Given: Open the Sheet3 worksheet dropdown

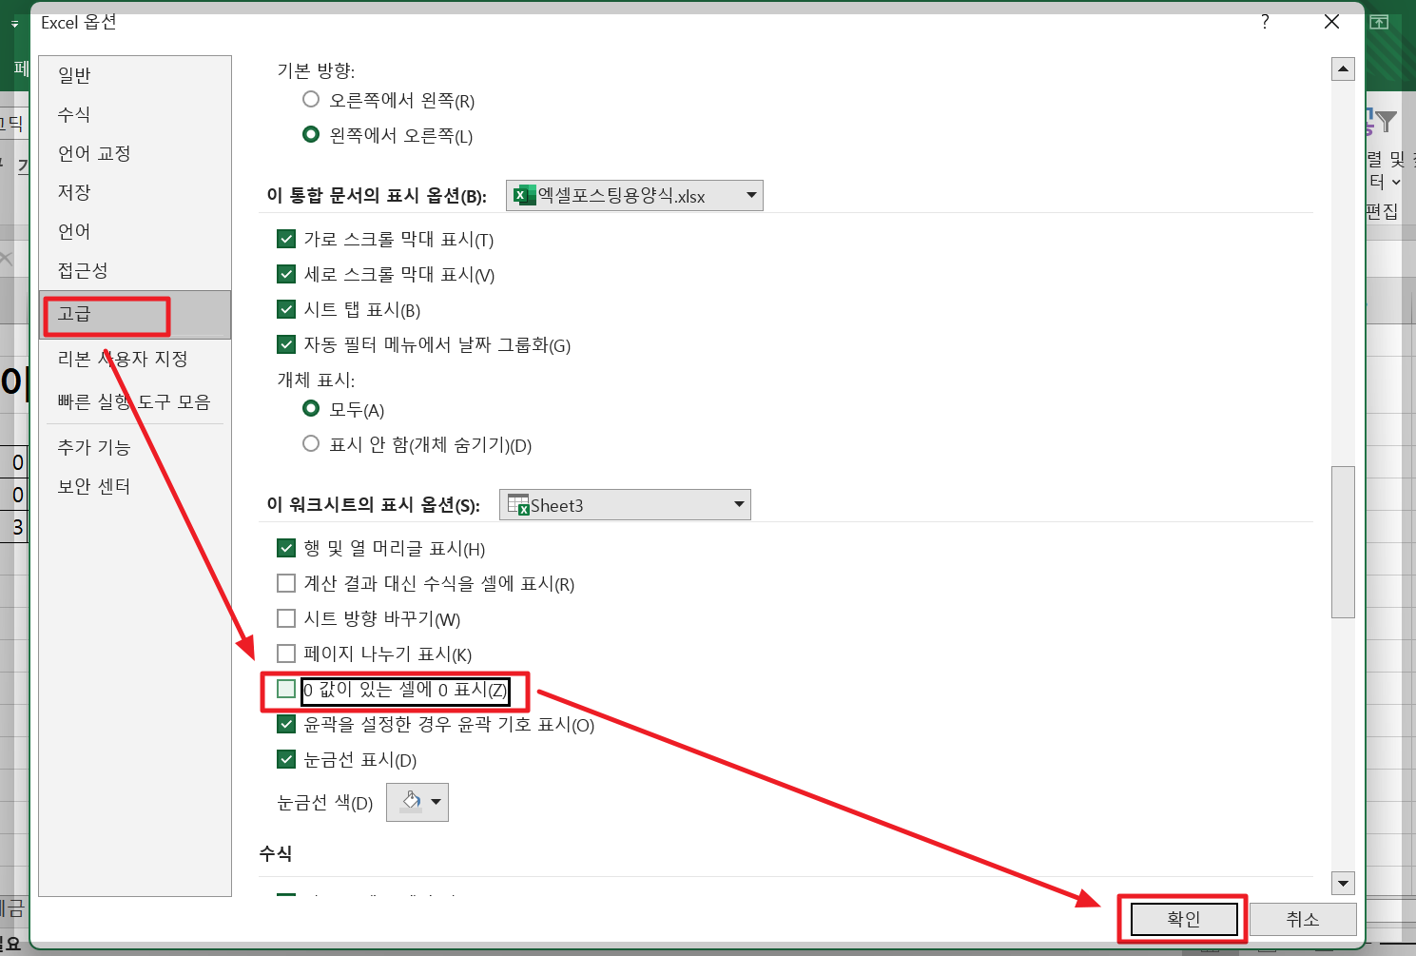Looking at the screenshot, I should (x=736, y=504).
